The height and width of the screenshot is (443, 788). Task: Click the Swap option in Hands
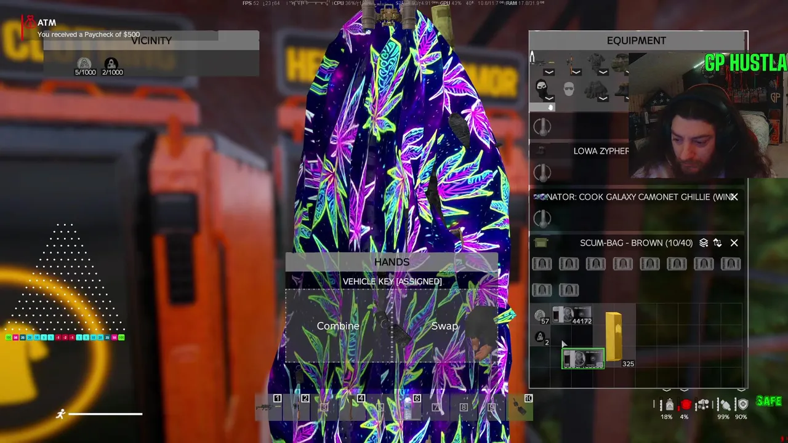(444, 325)
